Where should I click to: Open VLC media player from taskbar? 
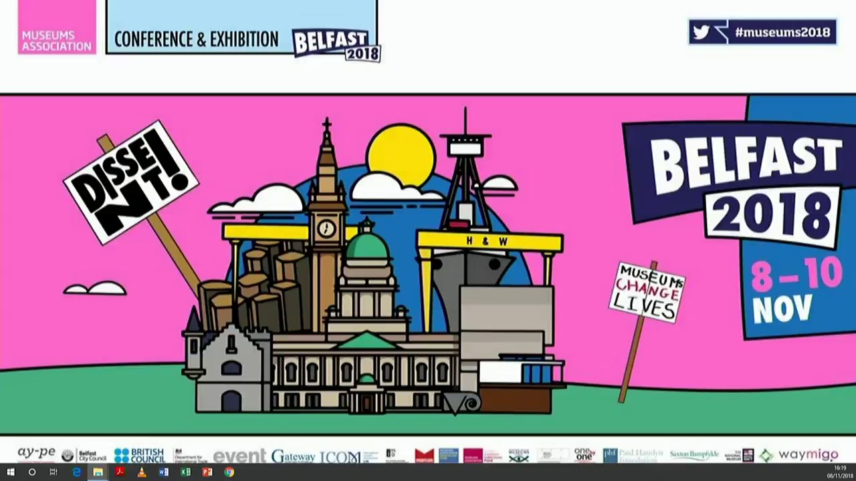(x=141, y=472)
